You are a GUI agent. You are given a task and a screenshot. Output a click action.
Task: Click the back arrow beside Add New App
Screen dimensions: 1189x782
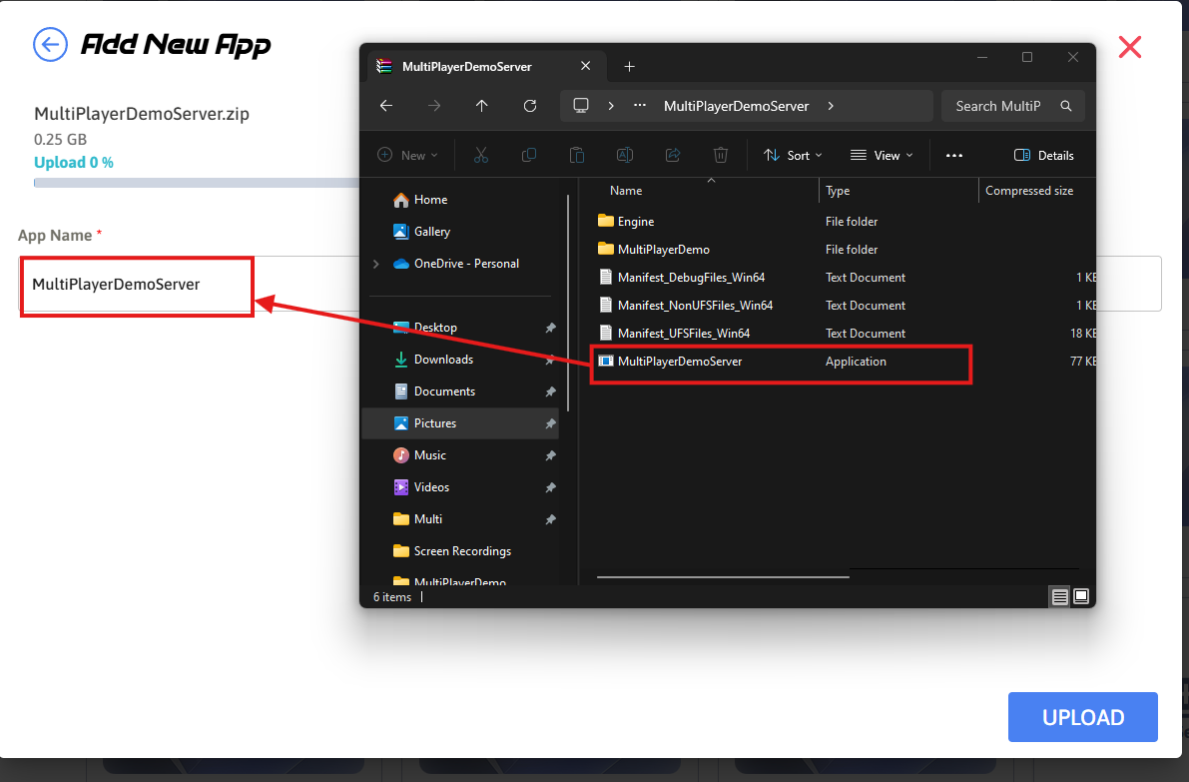(50, 45)
